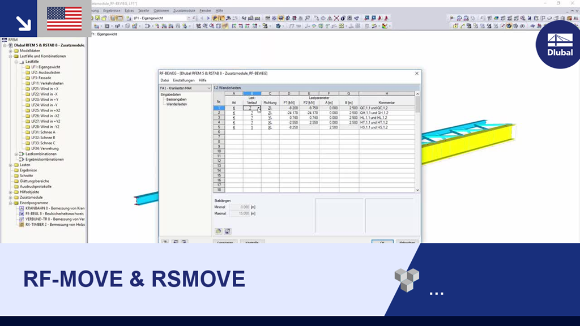The height and width of the screenshot is (326, 580).
Task: Click the highlighted isometric view icon in second toolbar
Action: point(225,26)
